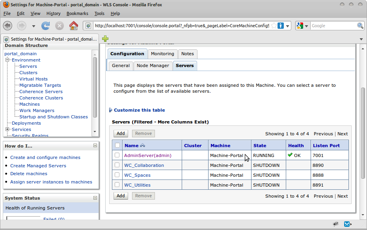Expand Customize this table triangle
Viewport: 367px width, 230px height.
click(x=111, y=110)
